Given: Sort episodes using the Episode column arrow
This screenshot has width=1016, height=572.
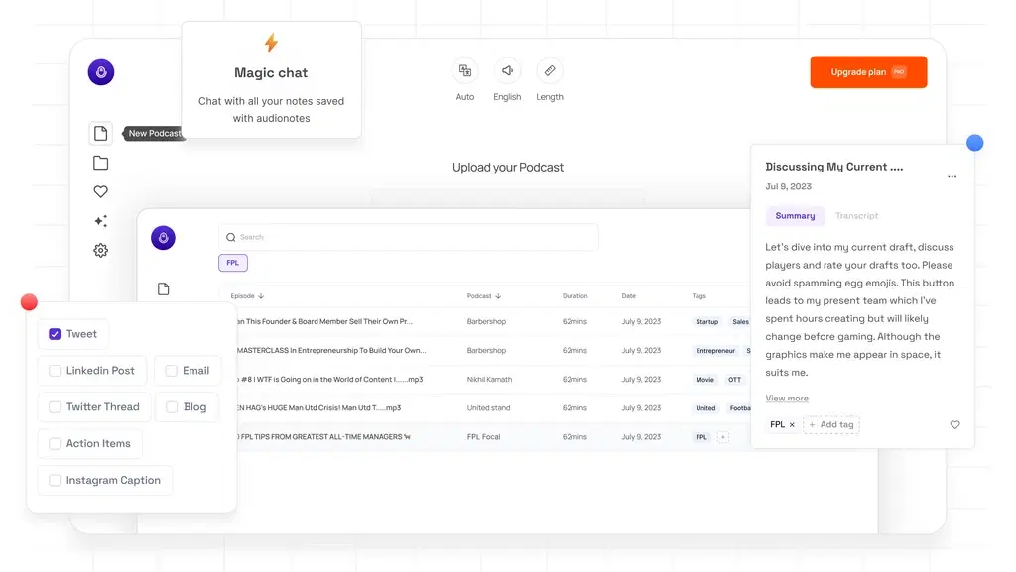Looking at the screenshot, I should (x=262, y=295).
